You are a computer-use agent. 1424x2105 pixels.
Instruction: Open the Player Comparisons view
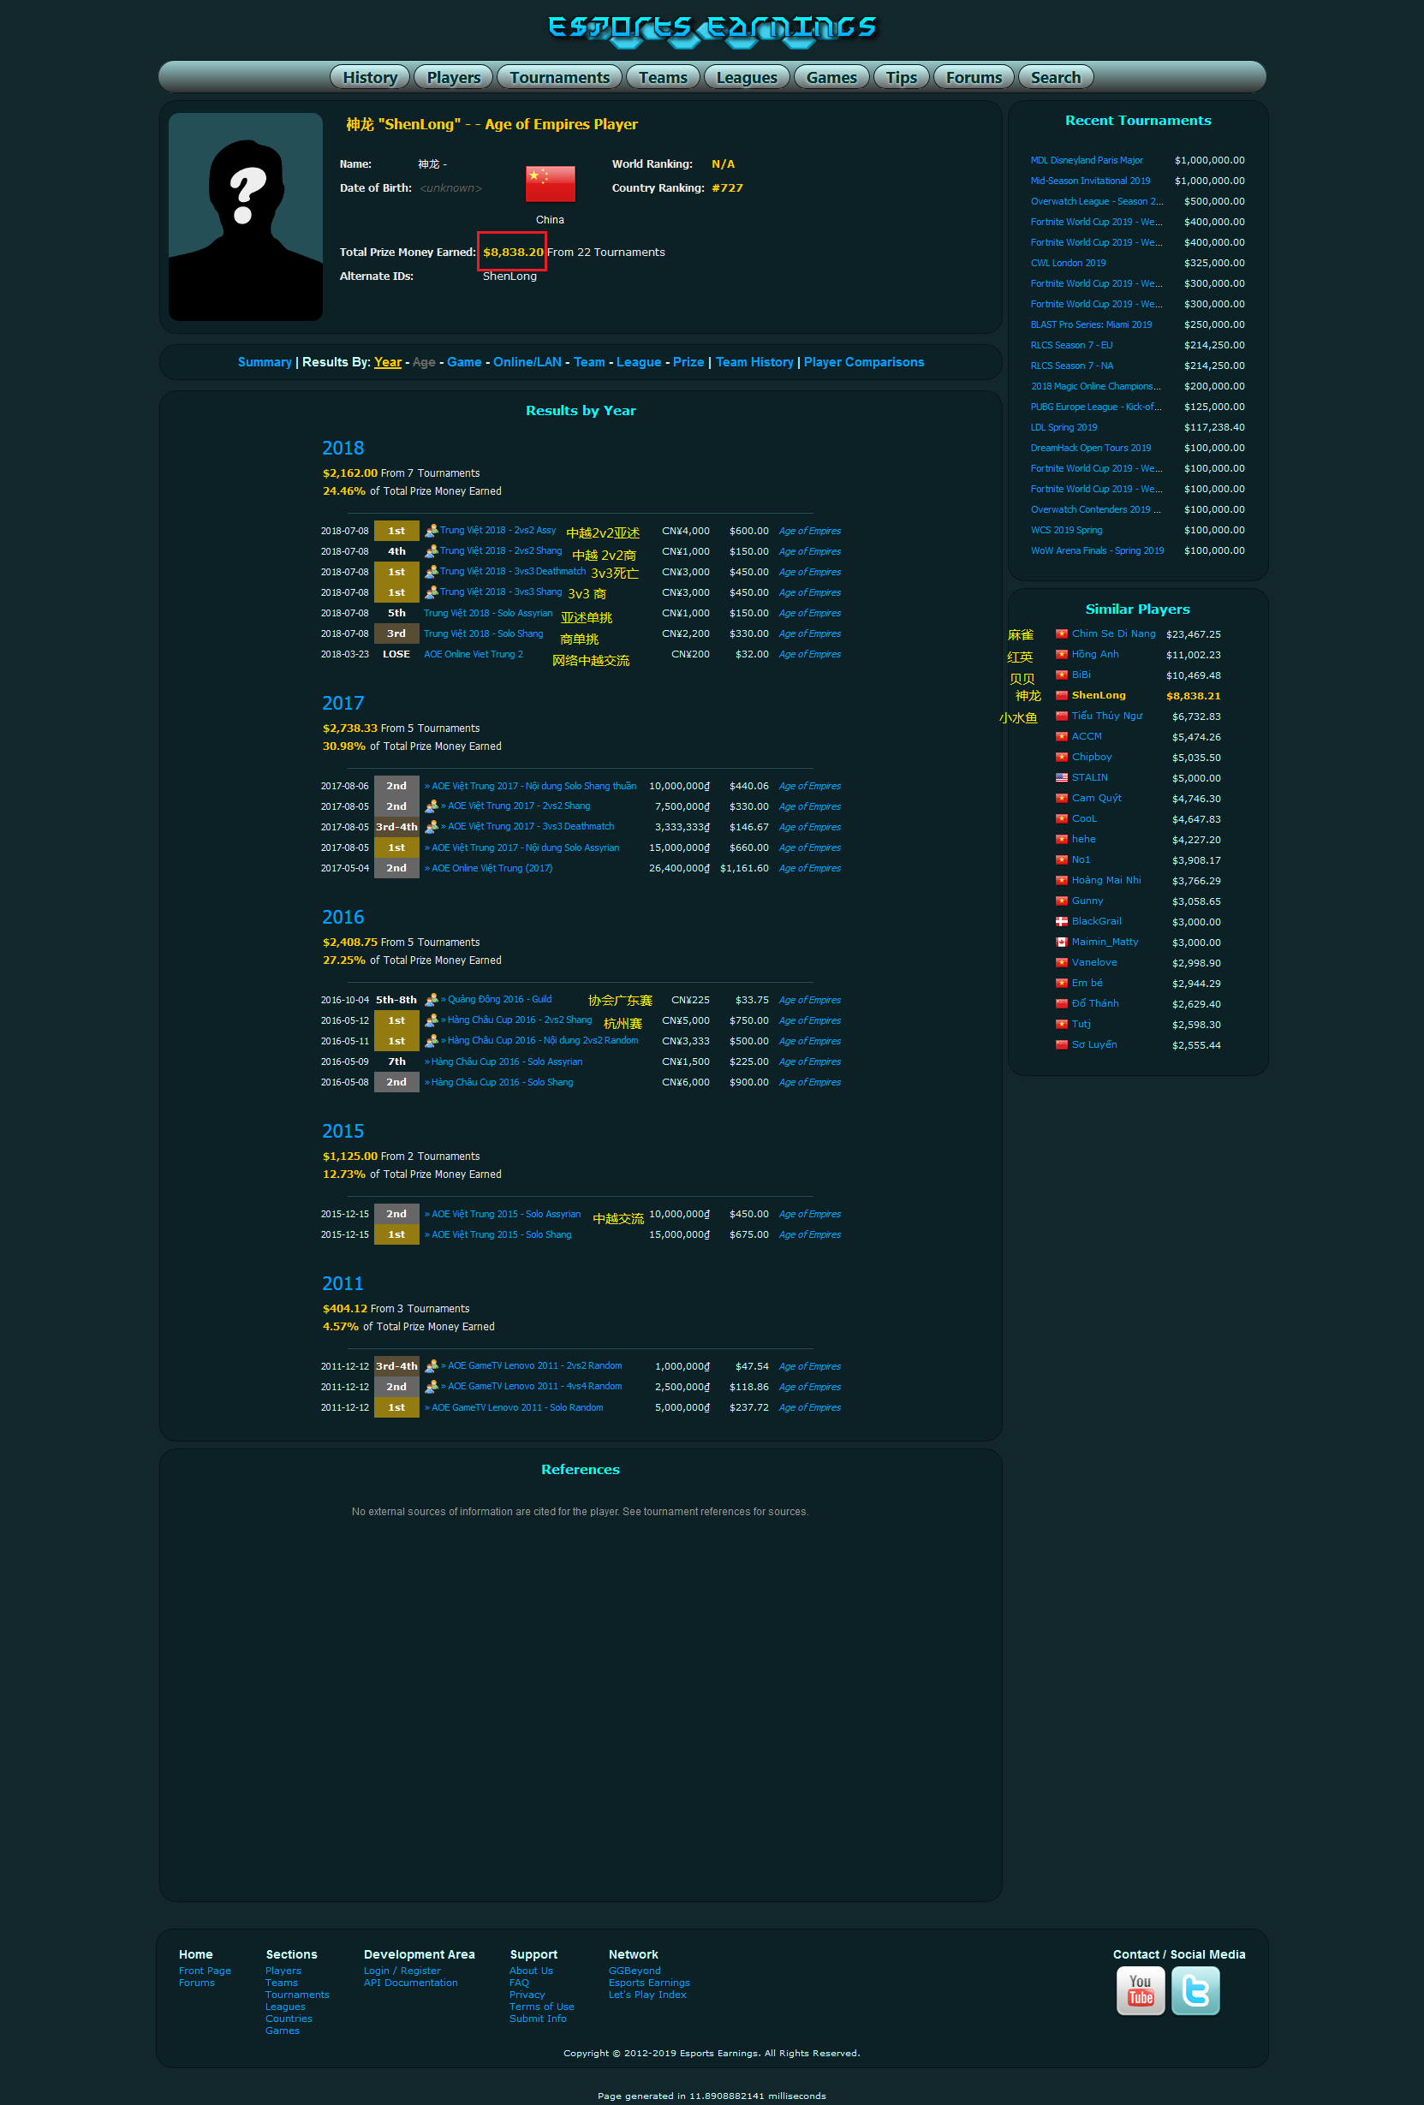(x=863, y=361)
